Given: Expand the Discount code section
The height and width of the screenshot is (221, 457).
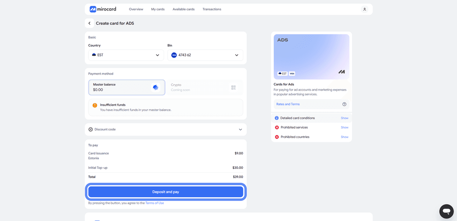Looking at the screenshot, I should (165, 130).
